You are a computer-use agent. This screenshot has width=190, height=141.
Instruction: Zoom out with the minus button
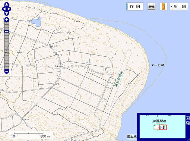tap(7, 71)
